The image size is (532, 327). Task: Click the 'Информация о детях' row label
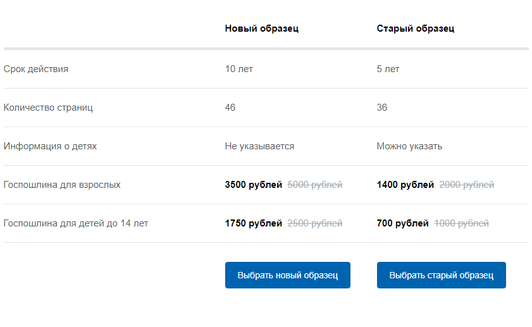pyautogui.click(x=50, y=146)
